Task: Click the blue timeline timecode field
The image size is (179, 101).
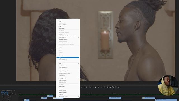Action: [x=4, y=92]
